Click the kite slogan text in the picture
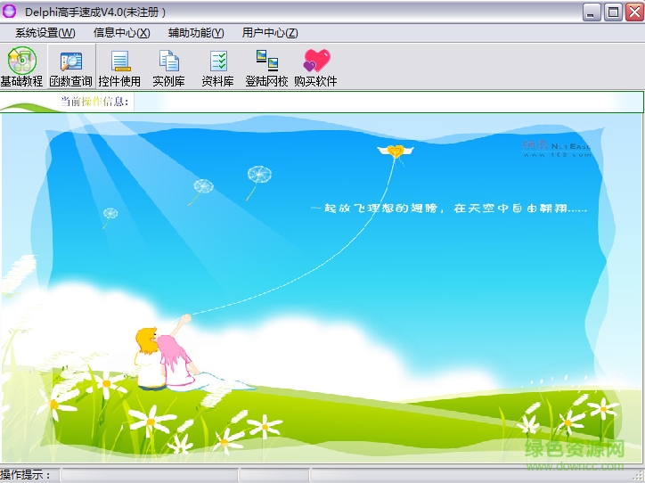Viewport: 645px width, 483px height. (448, 209)
